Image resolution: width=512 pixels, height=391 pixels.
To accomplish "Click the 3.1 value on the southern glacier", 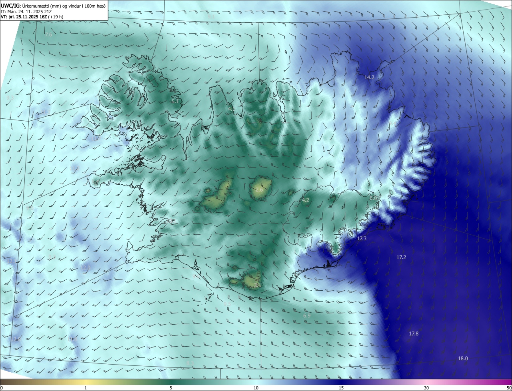I will [x=258, y=285].
